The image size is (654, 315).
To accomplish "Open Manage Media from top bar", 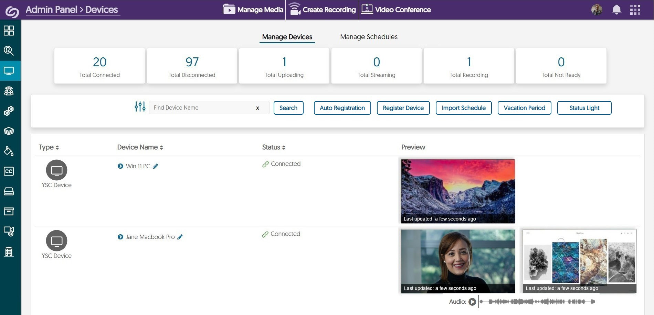I will 253,10.
